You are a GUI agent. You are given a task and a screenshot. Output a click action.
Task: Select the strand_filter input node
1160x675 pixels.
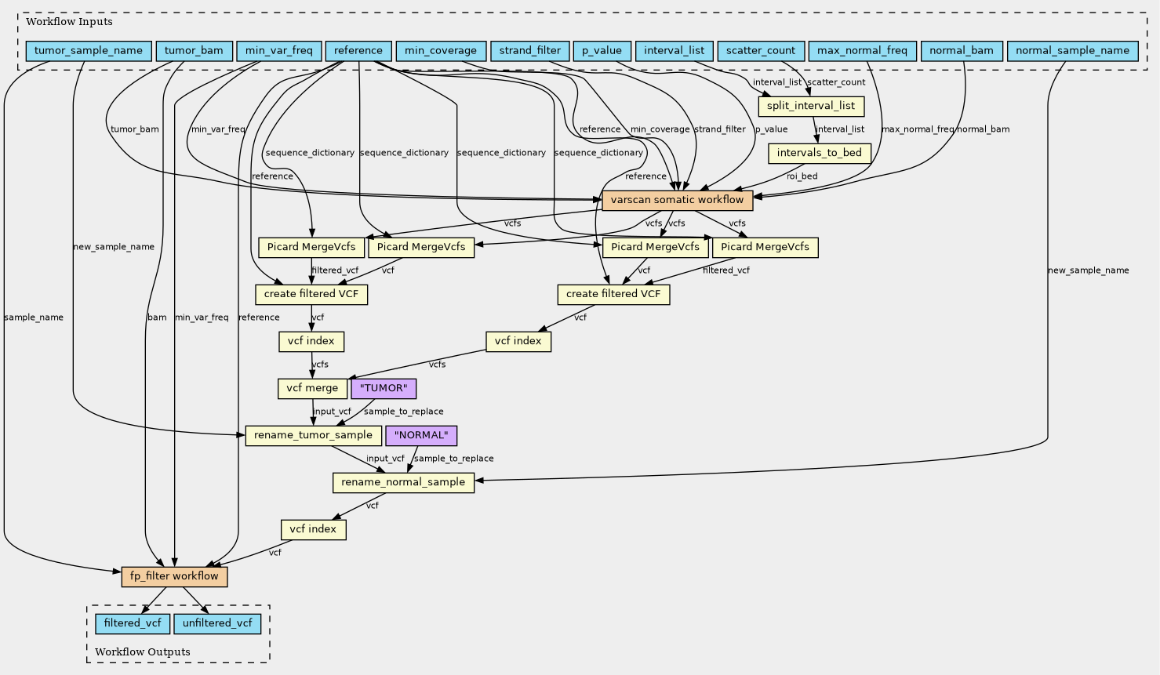pos(529,51)
